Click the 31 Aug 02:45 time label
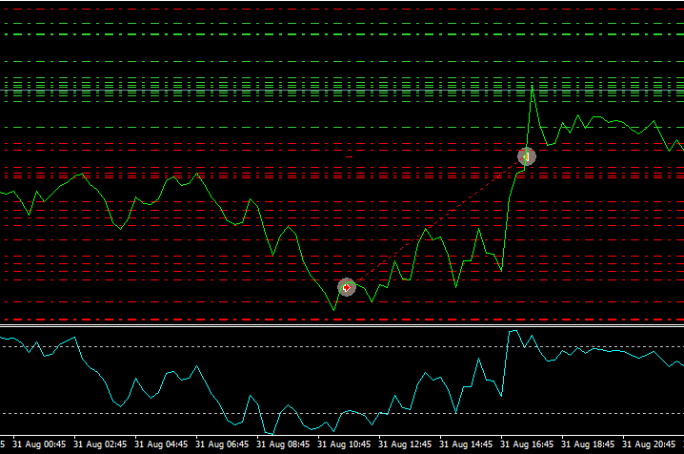The width and height of the screenshot is (684, 454). 100,444
